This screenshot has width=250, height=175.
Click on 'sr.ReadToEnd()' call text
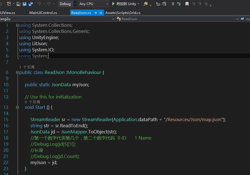point(71,126)
